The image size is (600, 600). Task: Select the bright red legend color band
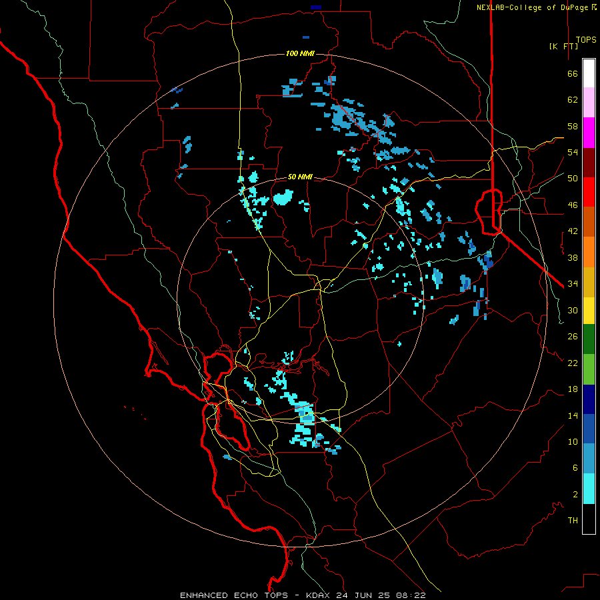pyautogui.click(x=589, y=192)
